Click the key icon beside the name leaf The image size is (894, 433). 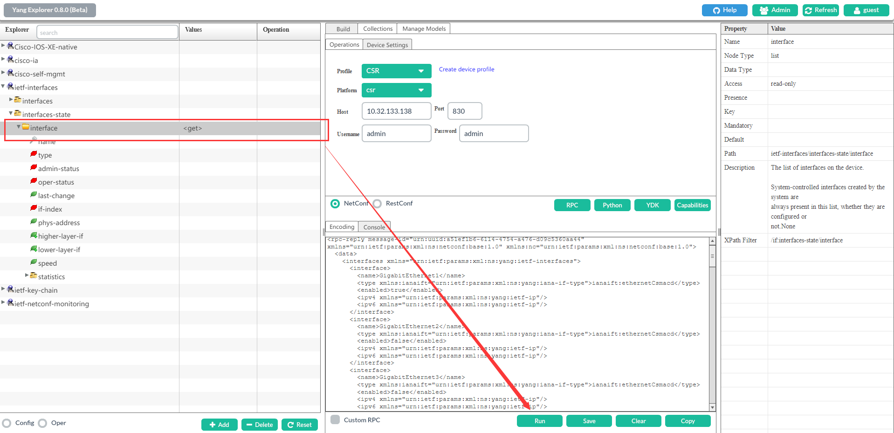(33, 140)
